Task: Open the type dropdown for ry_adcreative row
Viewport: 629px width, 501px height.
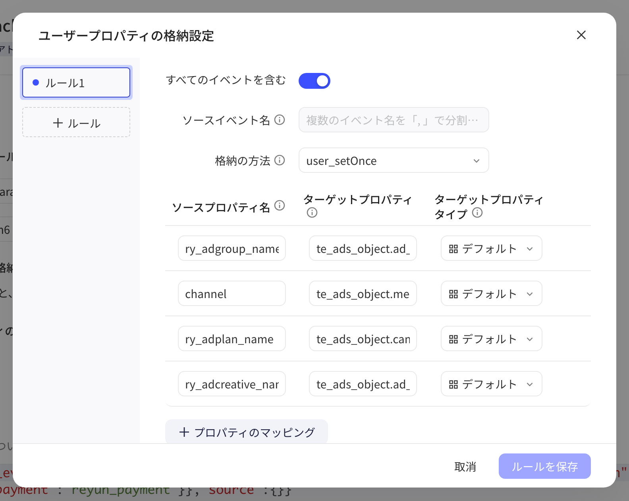Action: tap(492, 384)
